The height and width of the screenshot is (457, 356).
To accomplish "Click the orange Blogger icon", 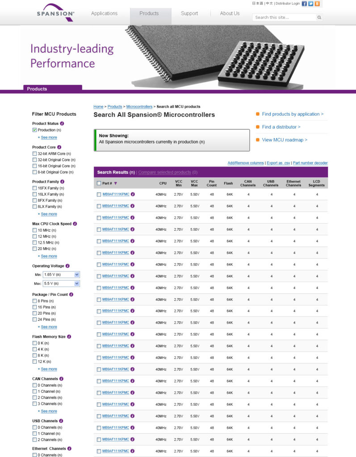I will pos(317,4).
